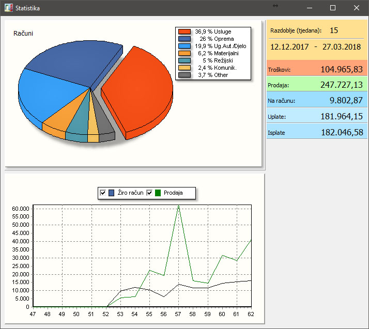Pick the teal Režijski legend swatch
The image size is (369, 329).
[x=184, y=60]
